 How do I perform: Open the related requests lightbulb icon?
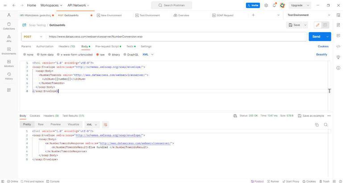(338, 57)
